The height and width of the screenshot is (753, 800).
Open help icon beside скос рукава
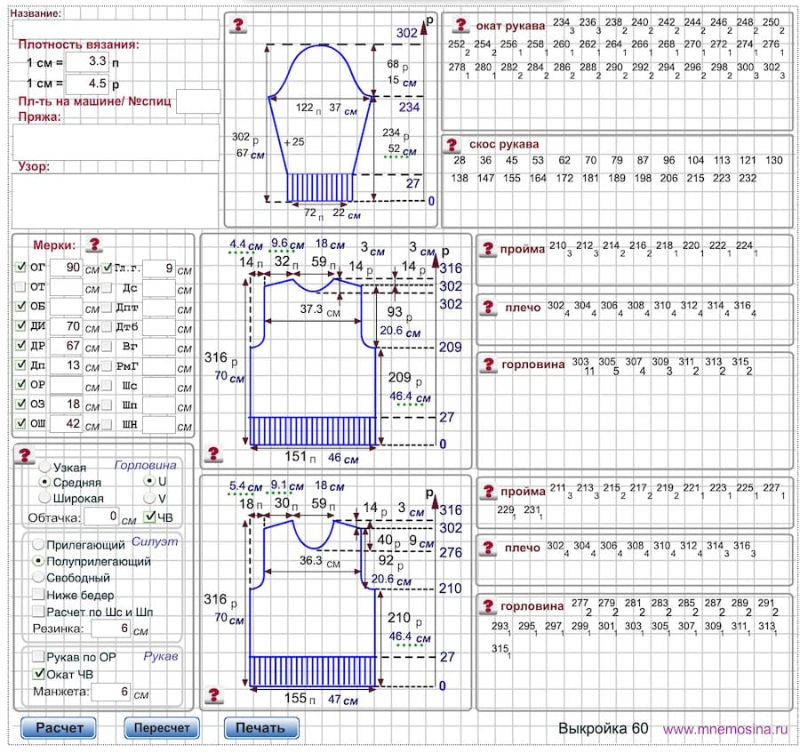(x=451, y=145)
